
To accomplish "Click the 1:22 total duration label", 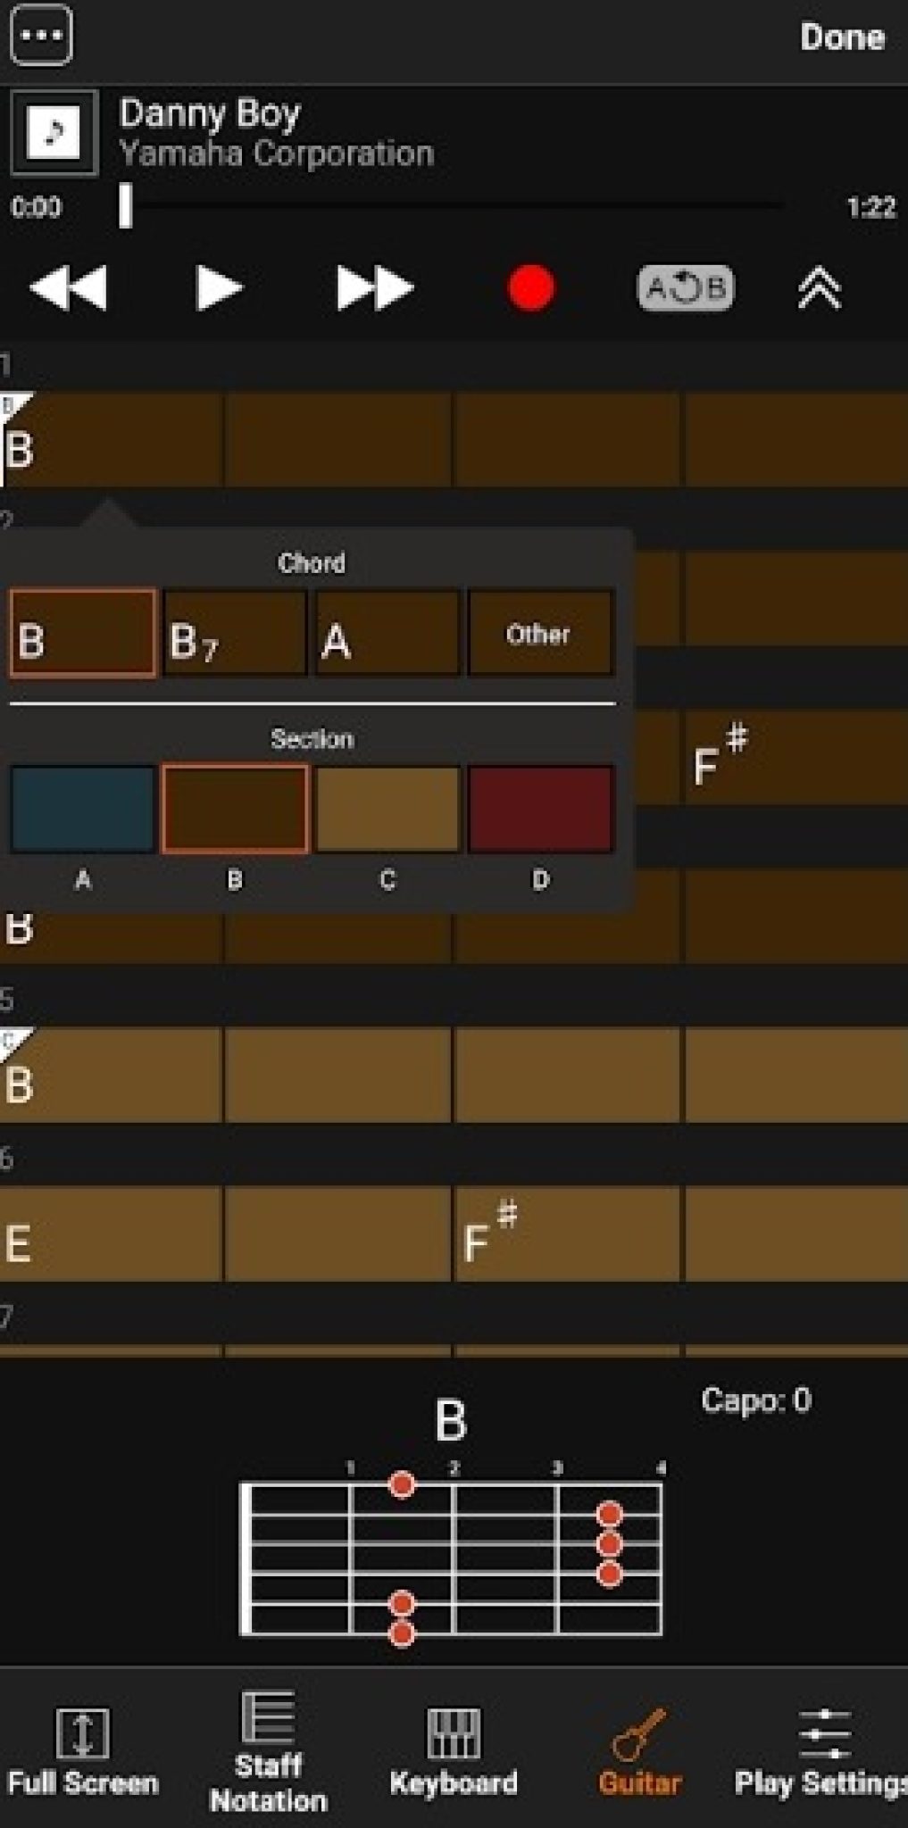I will pos(871,207).
